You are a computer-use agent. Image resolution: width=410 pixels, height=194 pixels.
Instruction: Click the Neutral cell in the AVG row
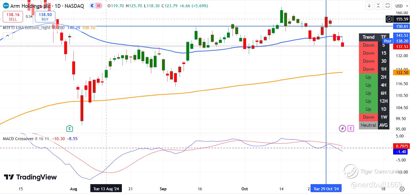pos(369,125)
